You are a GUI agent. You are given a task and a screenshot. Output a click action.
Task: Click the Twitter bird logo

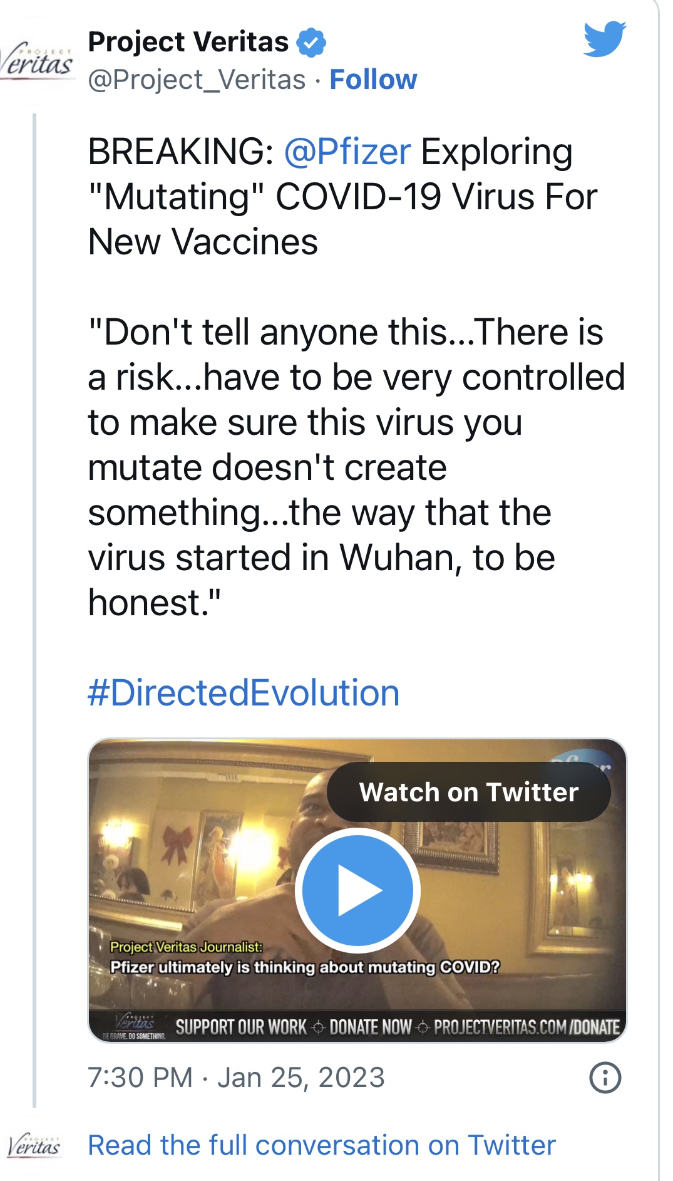click(604, 39)
